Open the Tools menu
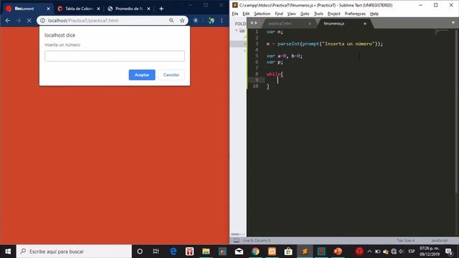Viewport: 459px width, 258px height. [318, 14]
